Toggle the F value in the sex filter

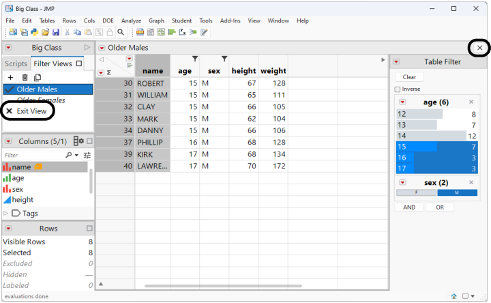[417, 192]
